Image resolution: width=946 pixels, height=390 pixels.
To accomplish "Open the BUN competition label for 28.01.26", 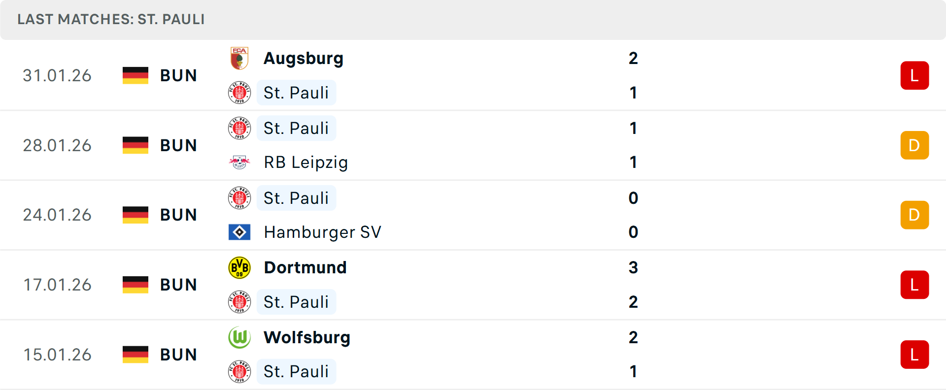I will (x=178, y=145).
